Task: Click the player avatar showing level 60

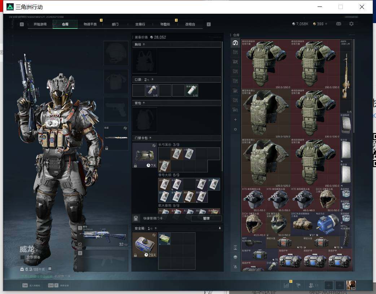Action: point(351,285)
